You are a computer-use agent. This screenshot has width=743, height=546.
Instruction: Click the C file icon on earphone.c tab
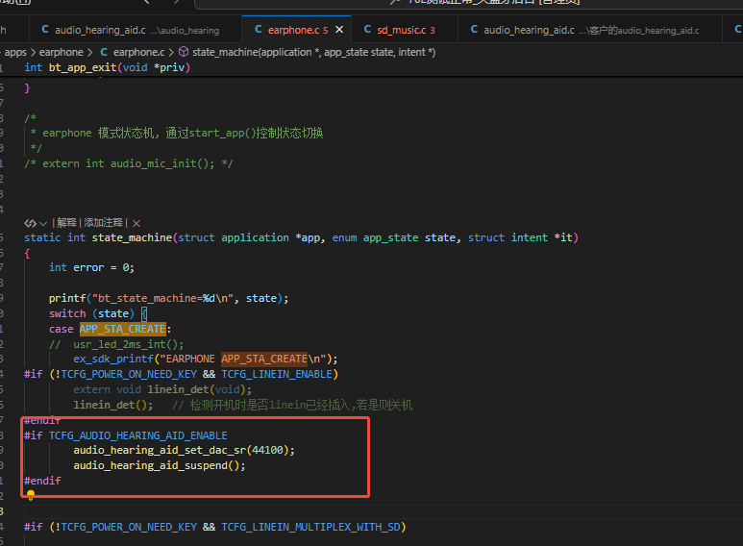point(259,30)
